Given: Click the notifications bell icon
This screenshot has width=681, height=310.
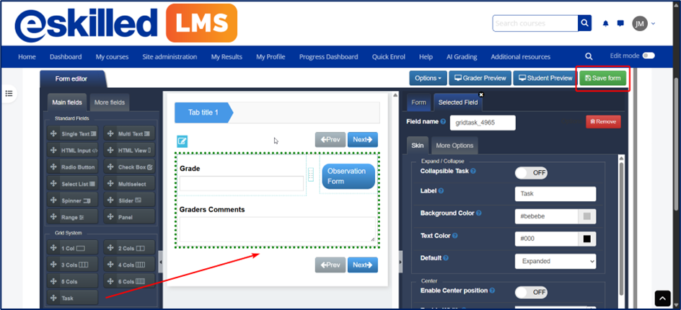Looking at the screenshot, I should [x=606, y=24].
